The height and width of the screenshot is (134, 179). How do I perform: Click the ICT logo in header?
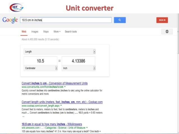click(x=17, y=8)
